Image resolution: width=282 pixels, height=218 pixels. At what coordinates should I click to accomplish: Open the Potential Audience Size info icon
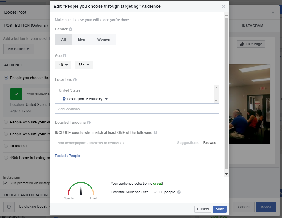[x=179, y=192]
